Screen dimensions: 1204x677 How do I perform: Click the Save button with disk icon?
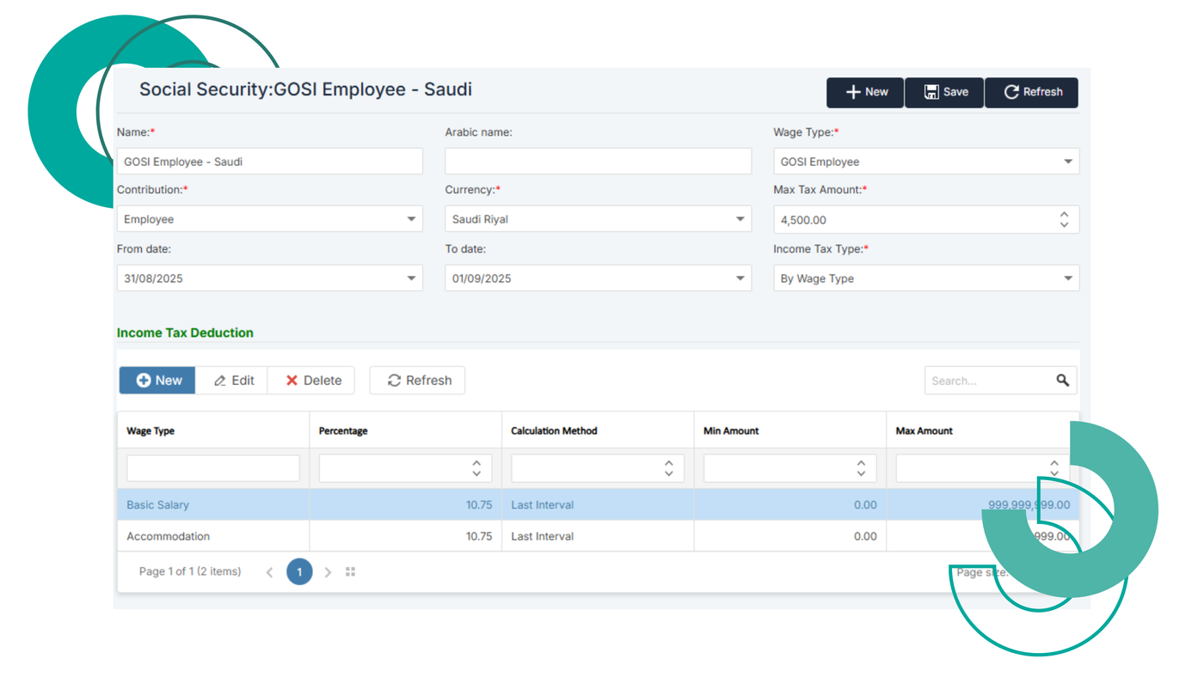tap(944, 92)
